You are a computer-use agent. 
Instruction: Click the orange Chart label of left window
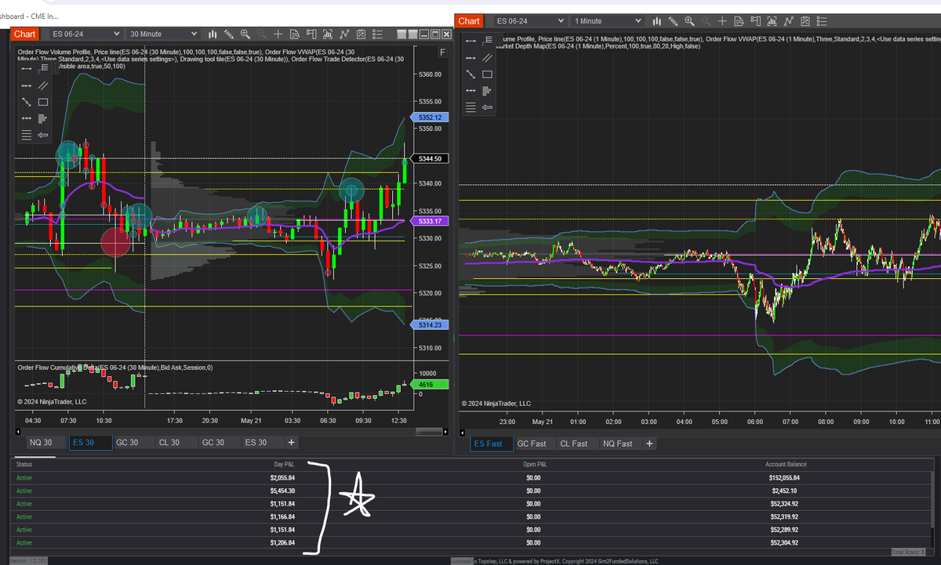tap(24, 34)
